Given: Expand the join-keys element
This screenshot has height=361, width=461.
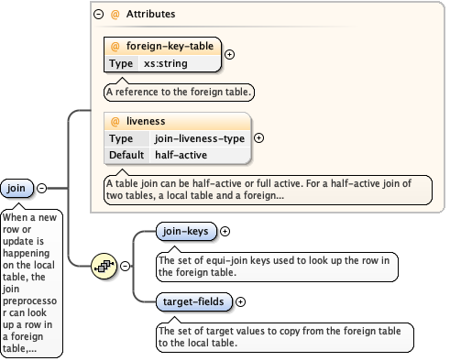Looking at the screenshot, I should tap(225, 231).
